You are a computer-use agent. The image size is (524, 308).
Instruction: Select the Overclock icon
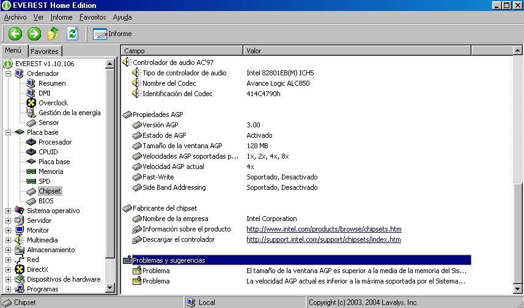[31, 103]
